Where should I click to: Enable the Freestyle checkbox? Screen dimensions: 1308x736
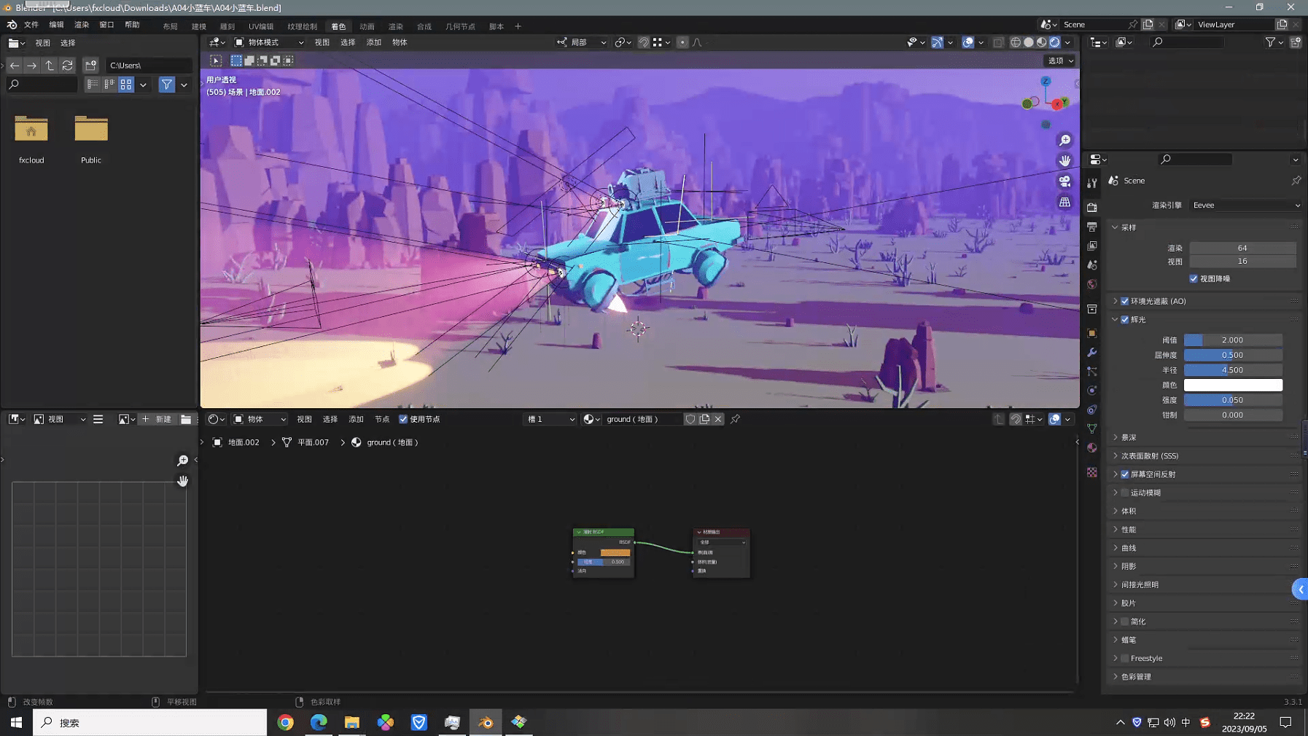1125,658
